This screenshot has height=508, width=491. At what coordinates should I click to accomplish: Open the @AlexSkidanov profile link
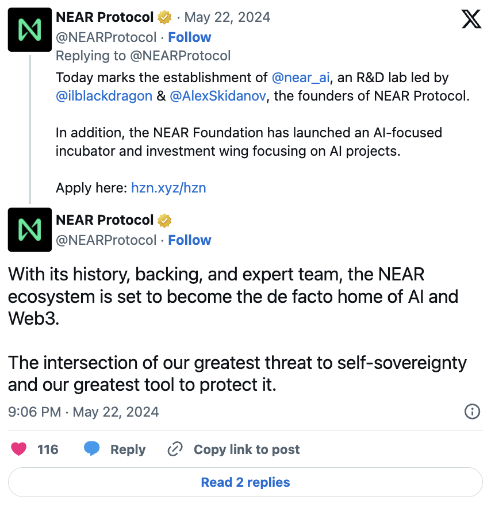[x=218, y=96]
